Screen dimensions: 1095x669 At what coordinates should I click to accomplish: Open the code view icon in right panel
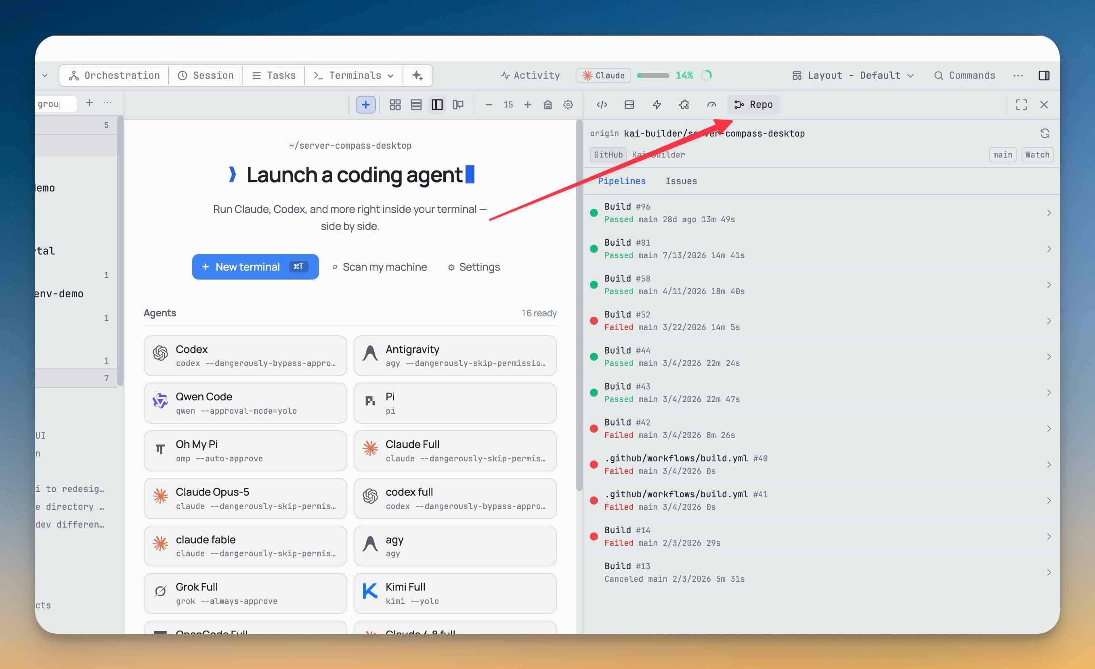[602, 105]
